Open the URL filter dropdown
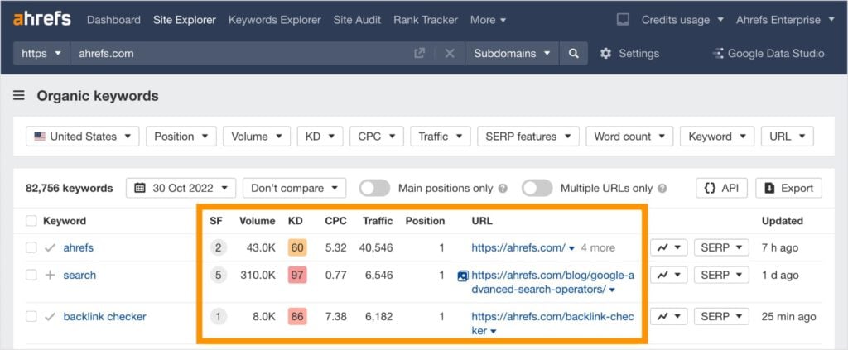 [788, 136]
